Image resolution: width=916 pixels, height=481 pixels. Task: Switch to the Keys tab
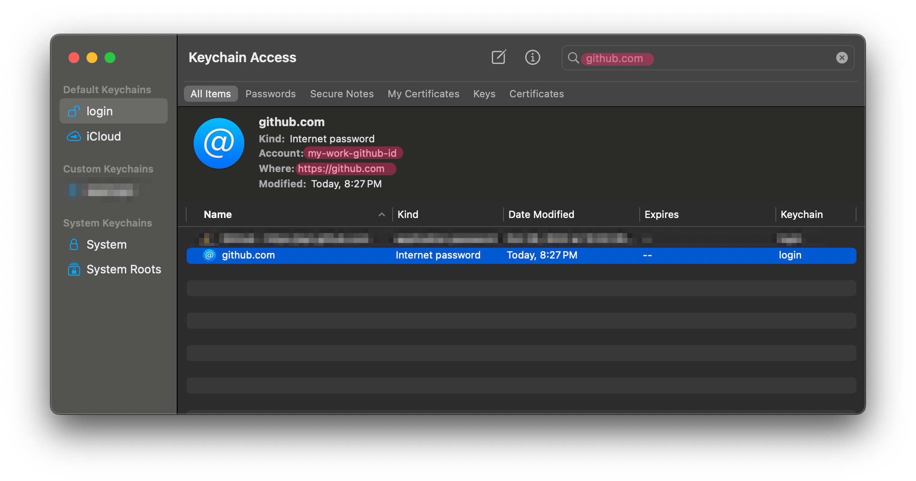tap(484, 94)
